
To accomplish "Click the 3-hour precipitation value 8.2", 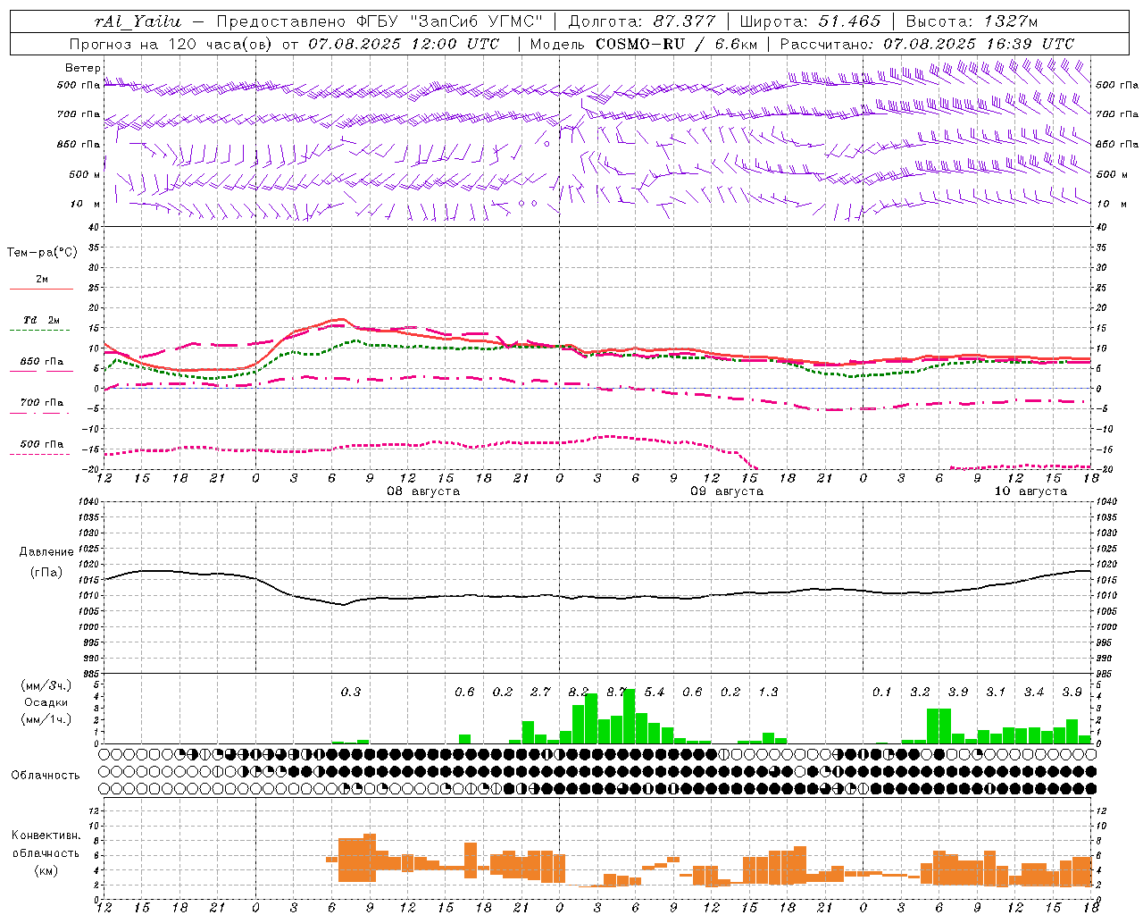I will (x=579, y=692).
